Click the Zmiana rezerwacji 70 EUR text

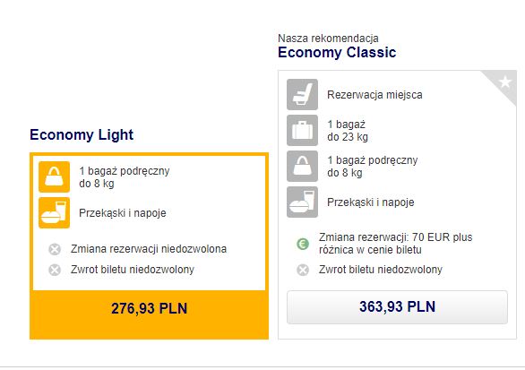(x=395, y=244)
